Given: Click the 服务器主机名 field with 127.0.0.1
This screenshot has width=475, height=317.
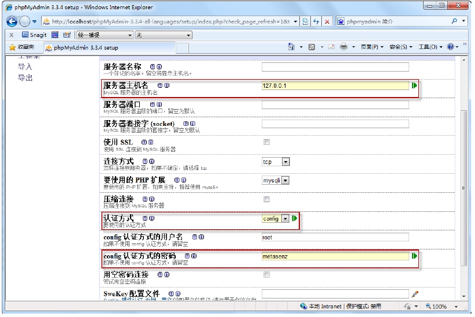Looking at the screenshot, I should pos(335,85).
